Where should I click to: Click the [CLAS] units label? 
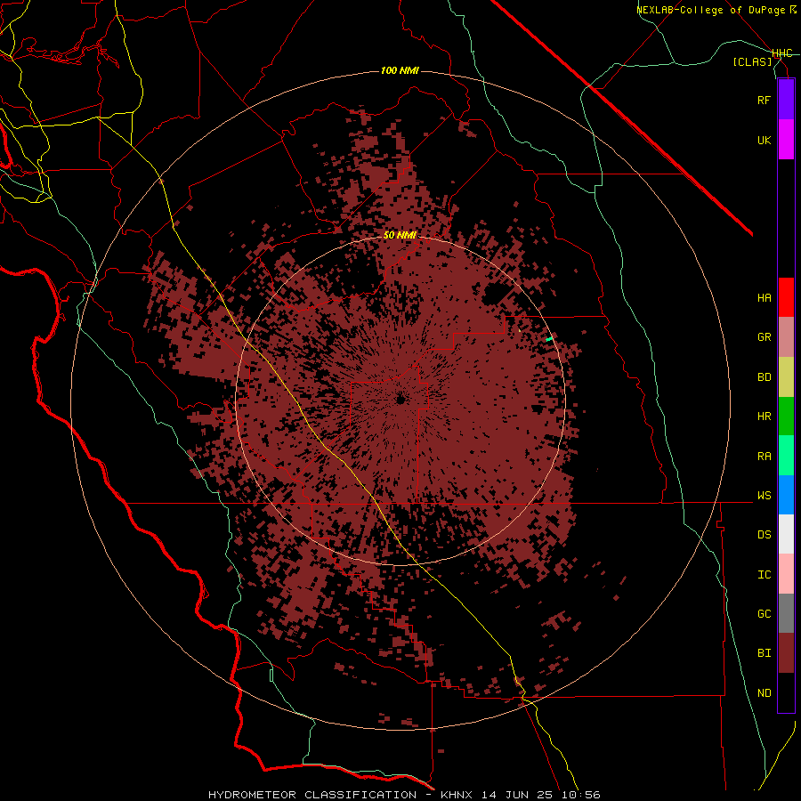pos(752,62)
